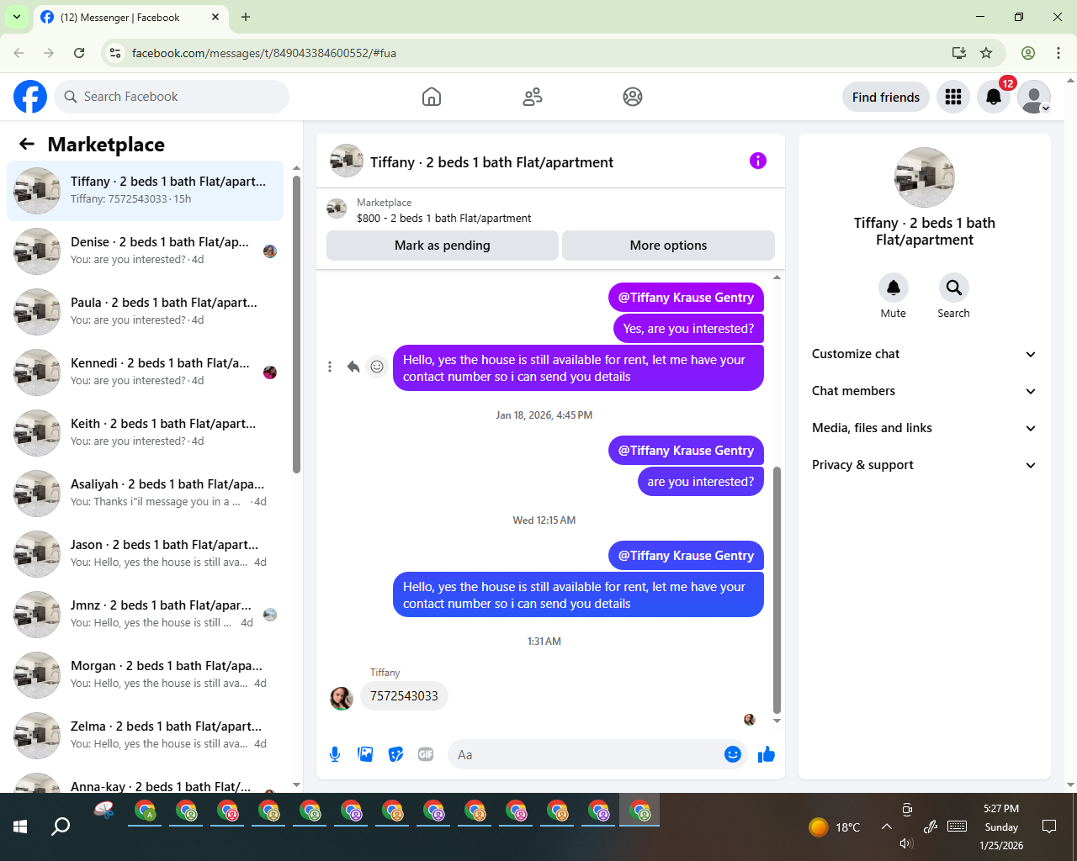Open the more options dots beside message

330,367
